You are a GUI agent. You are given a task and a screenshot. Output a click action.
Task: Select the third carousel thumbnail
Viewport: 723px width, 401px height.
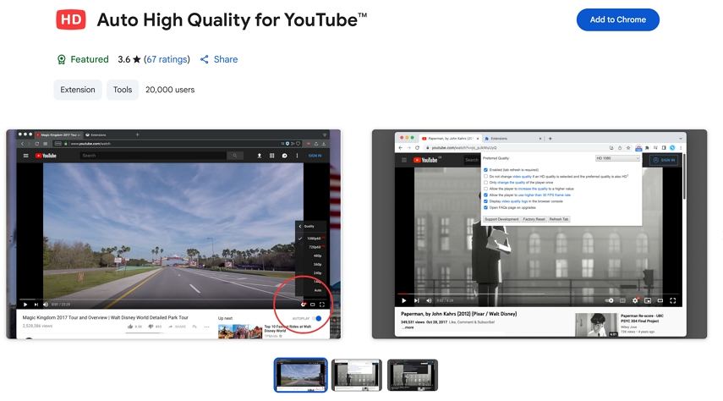412,375
